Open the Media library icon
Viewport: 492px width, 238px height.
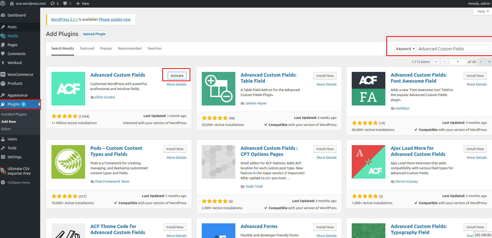(3, 36)
